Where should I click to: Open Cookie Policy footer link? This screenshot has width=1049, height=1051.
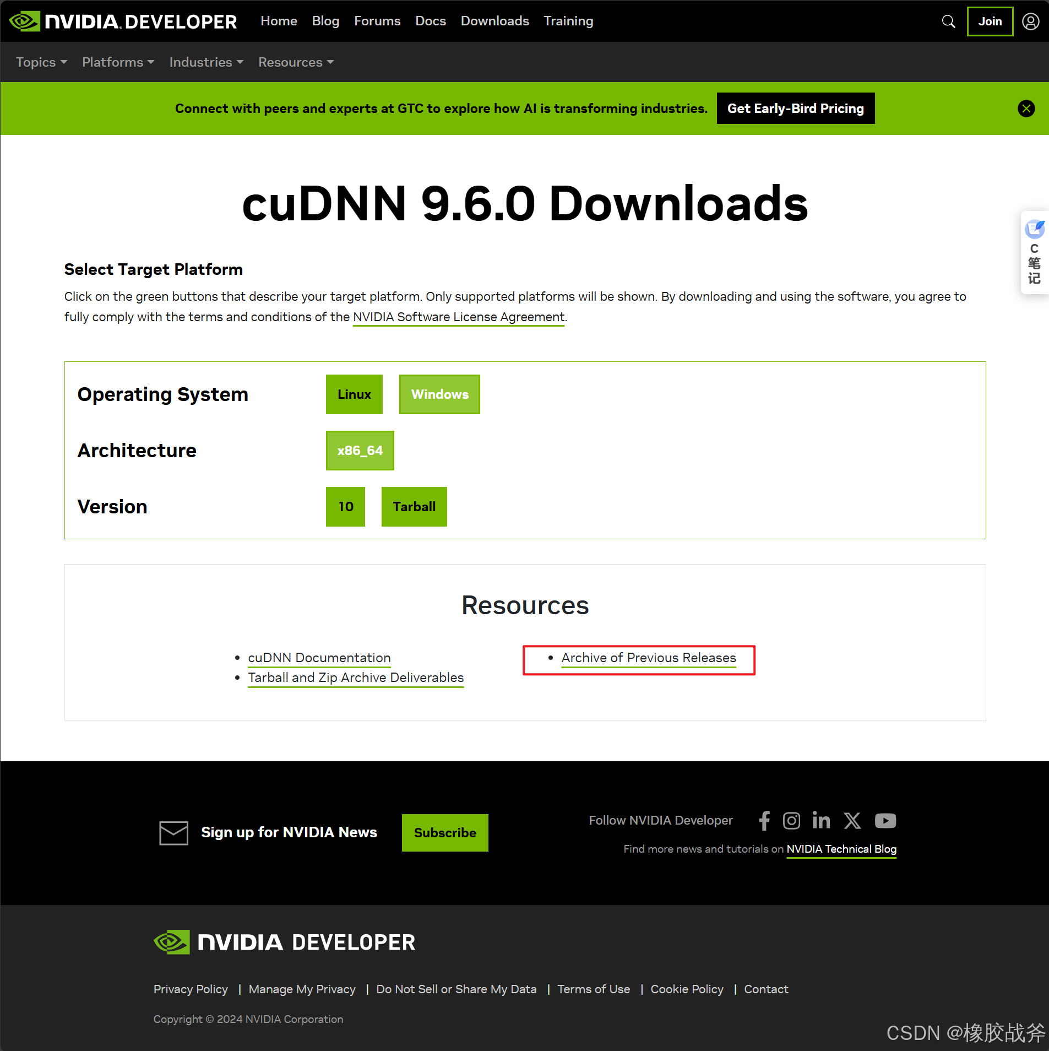point(687,989)
